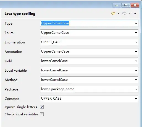Enable the Check local variables checkbox
The width and height of the screenshot is (142, 127).
coord(42,114)
